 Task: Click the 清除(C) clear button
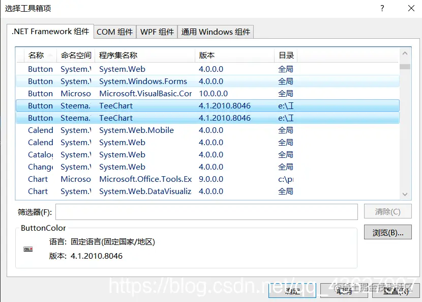tap(387, 211)
